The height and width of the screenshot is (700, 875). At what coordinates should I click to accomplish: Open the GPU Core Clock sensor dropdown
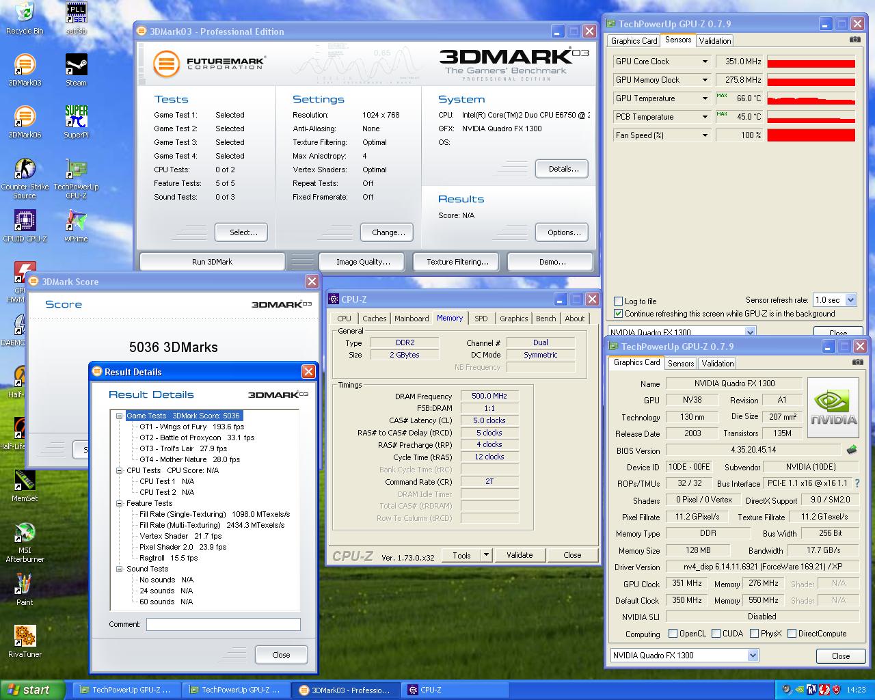pos(705,62)
